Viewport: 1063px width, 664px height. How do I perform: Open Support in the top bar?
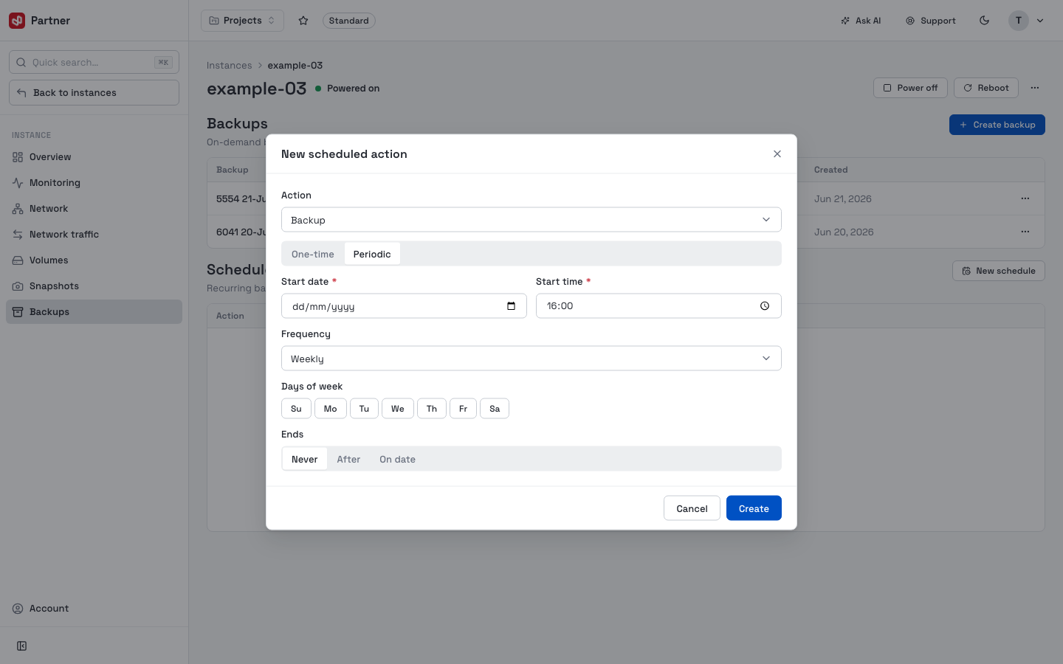tap(931, 21)
